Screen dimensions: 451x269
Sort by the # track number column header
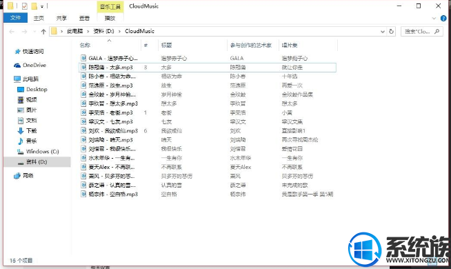click(146, 45)
